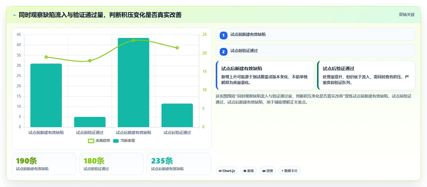
Task: Click the number 1 badge icon
Action: click(x=223, y=35)
